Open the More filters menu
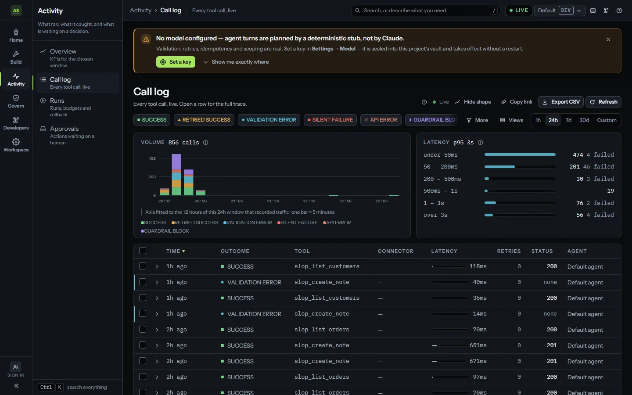 (x=477, y=120)
